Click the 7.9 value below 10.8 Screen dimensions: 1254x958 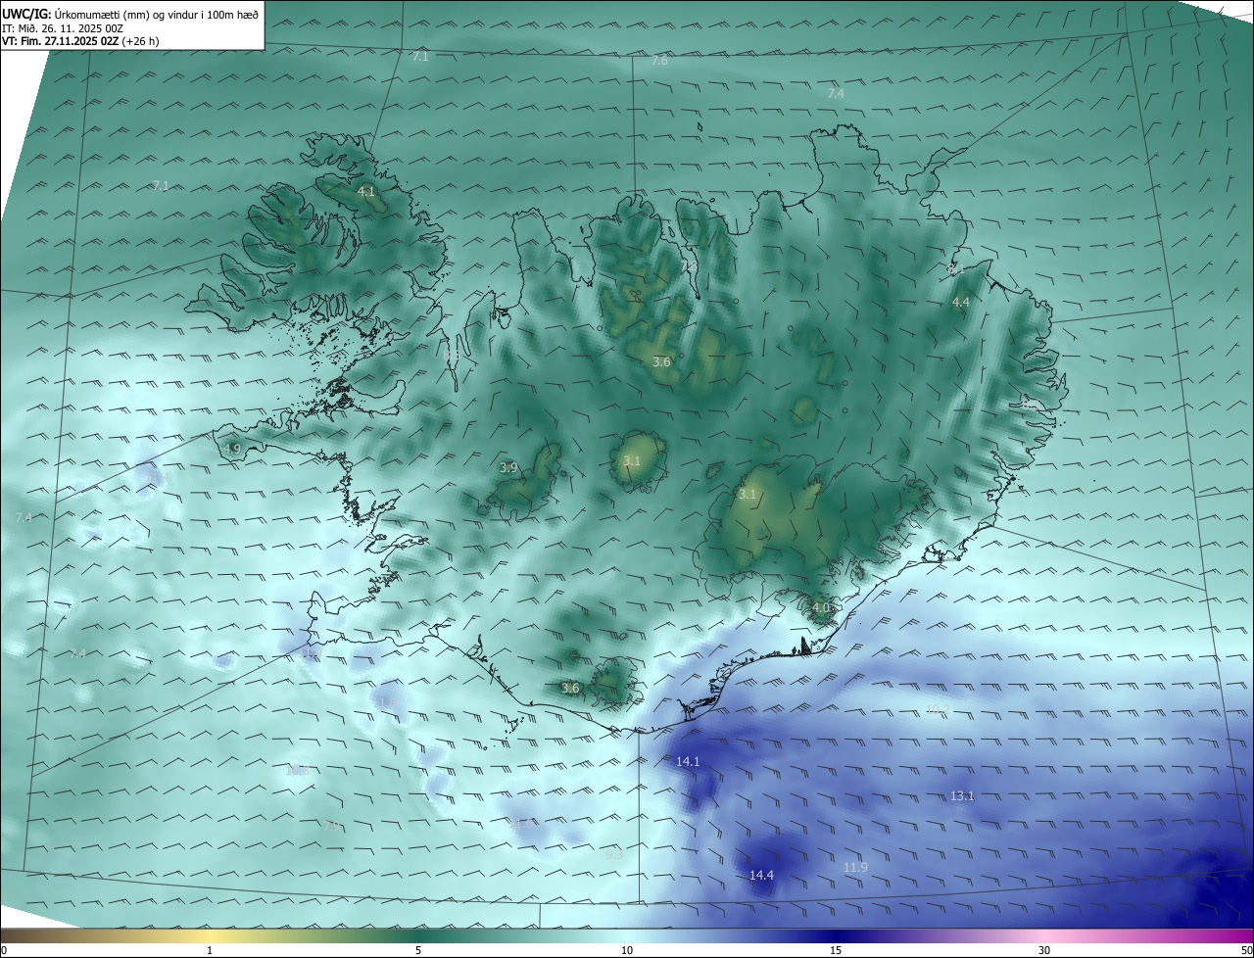coord(331,826)
